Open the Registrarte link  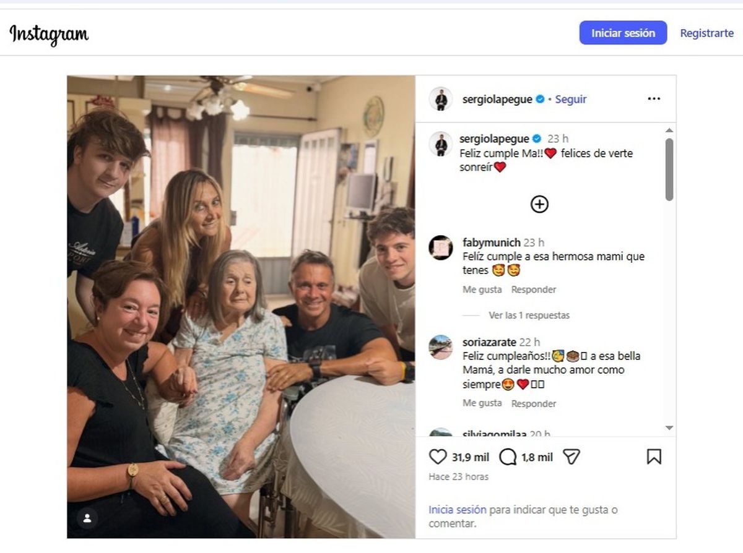[x=706, y=33]
